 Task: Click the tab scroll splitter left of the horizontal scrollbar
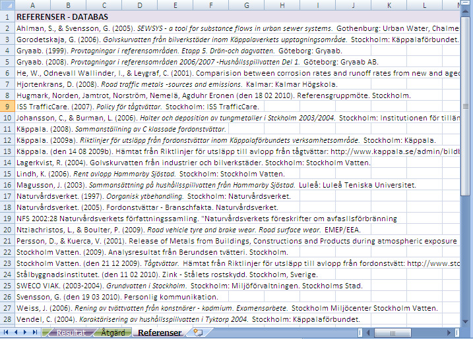click(360, 332)
